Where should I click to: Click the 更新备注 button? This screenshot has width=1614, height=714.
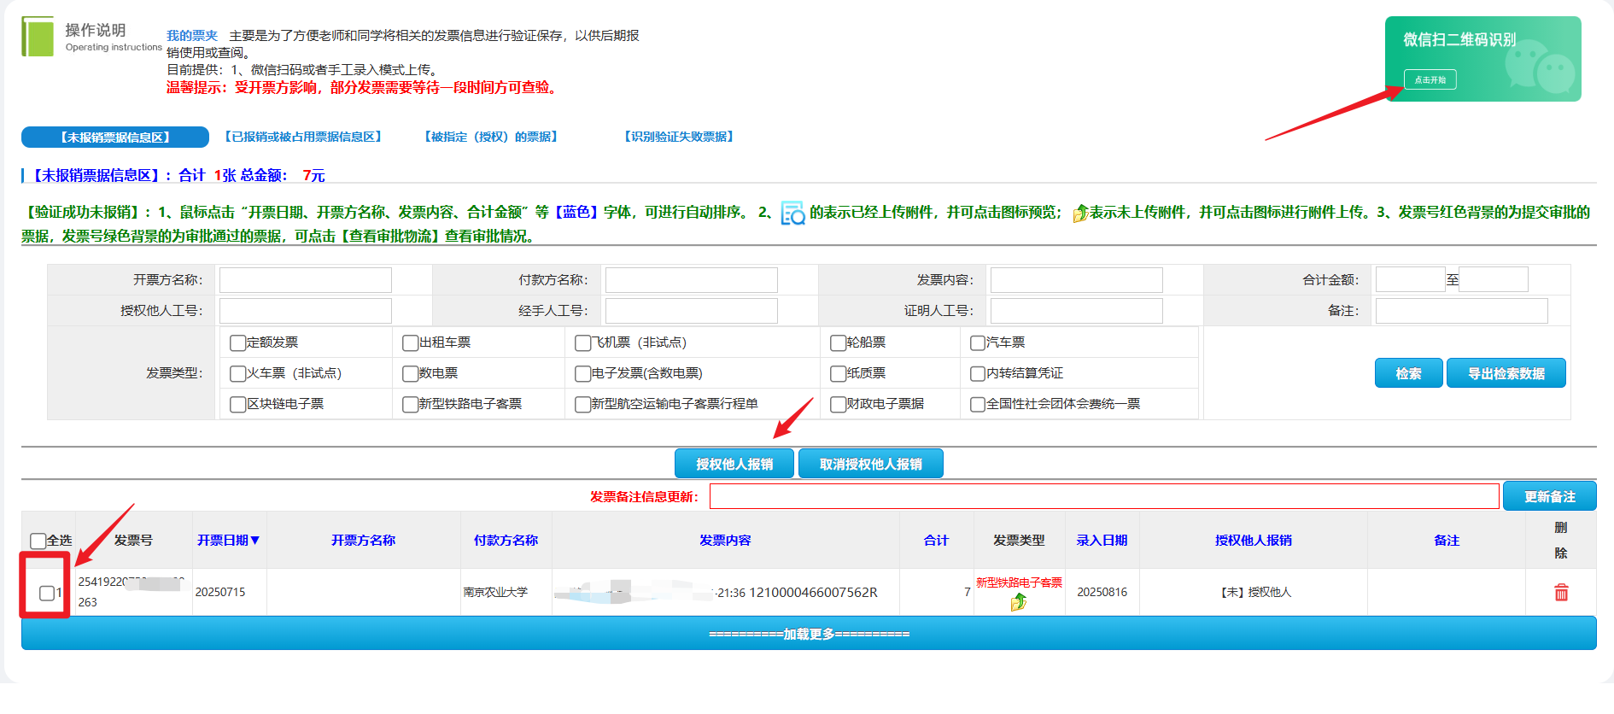coord(1549,496)
